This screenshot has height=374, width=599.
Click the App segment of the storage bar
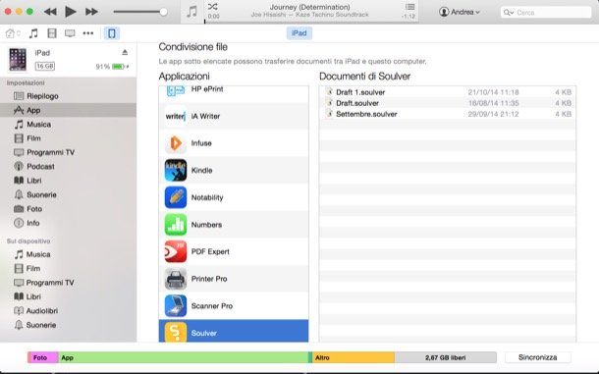coord(183,357)
